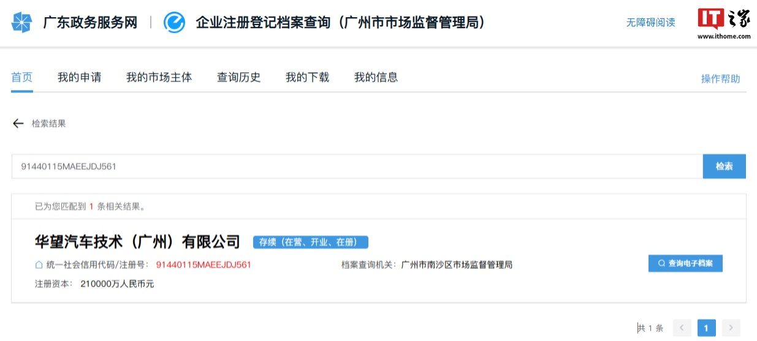
Task: Open the 我的市场主体 tab
Action: 159,77
